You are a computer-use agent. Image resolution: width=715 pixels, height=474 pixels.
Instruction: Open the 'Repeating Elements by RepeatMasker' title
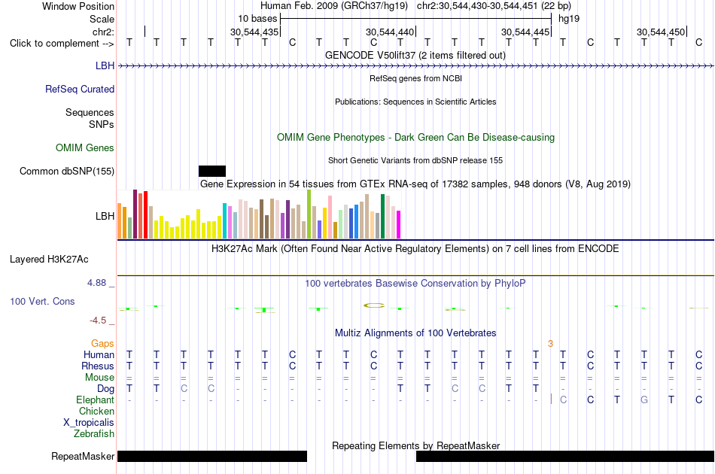tap(415, 445)
